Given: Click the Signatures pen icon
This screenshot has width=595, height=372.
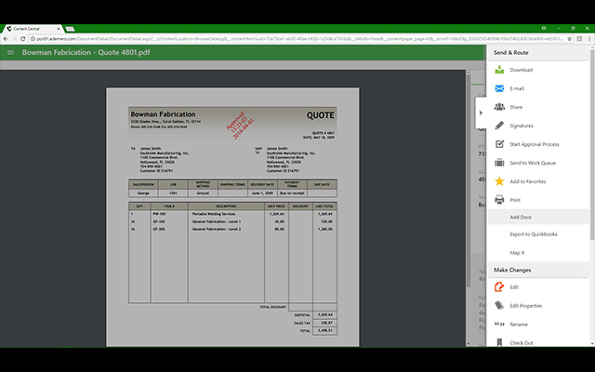Looking at the screenshot, I should coord(499,126).
